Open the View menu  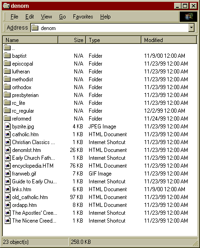point(46,17)
